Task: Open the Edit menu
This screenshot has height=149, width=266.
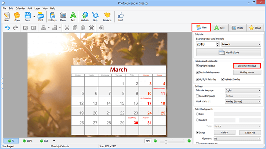Action: click(x=11, y=8)
